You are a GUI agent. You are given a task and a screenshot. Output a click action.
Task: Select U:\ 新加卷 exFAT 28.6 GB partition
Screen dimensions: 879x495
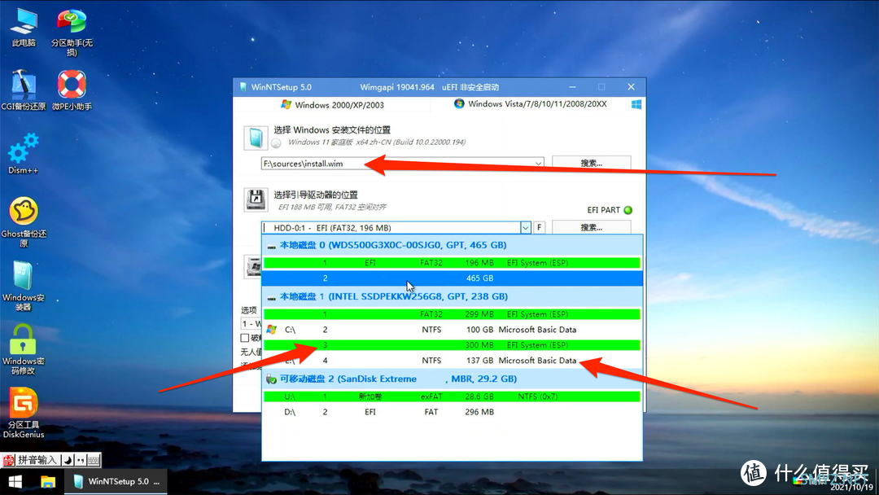point(452,397)
